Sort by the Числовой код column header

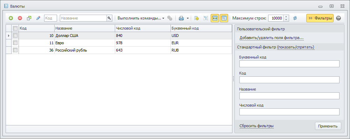pos(143,29)
